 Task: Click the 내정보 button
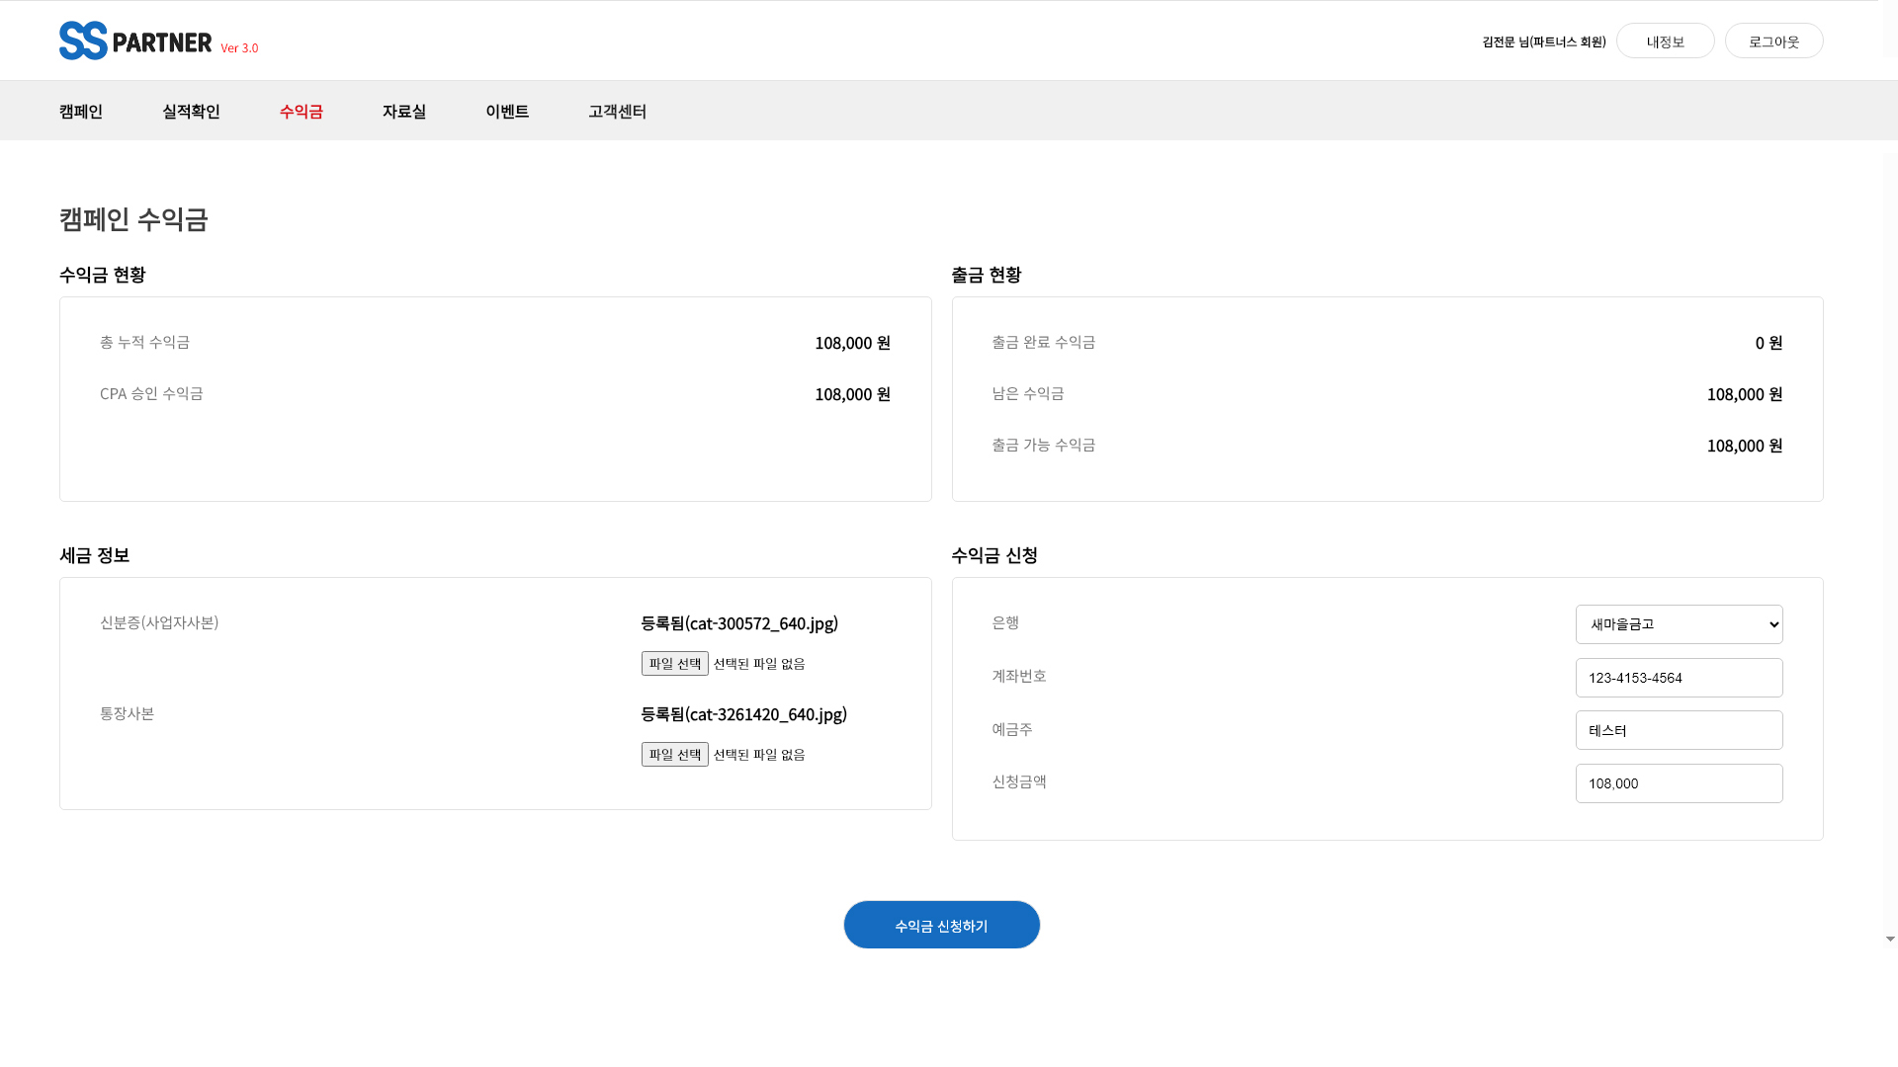tap(1665, 41)
